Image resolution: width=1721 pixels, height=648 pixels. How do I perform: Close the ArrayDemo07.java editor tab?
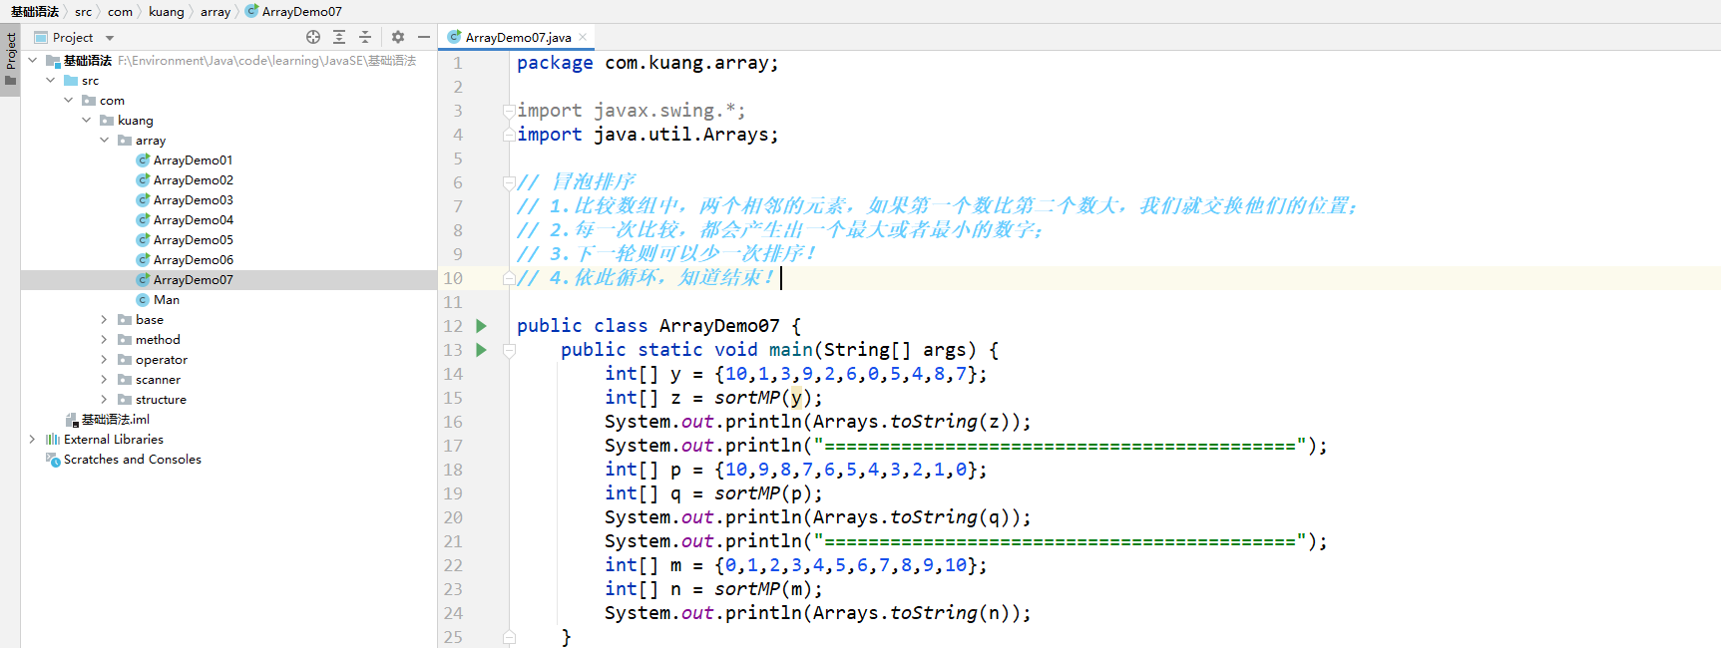point(583,37)
